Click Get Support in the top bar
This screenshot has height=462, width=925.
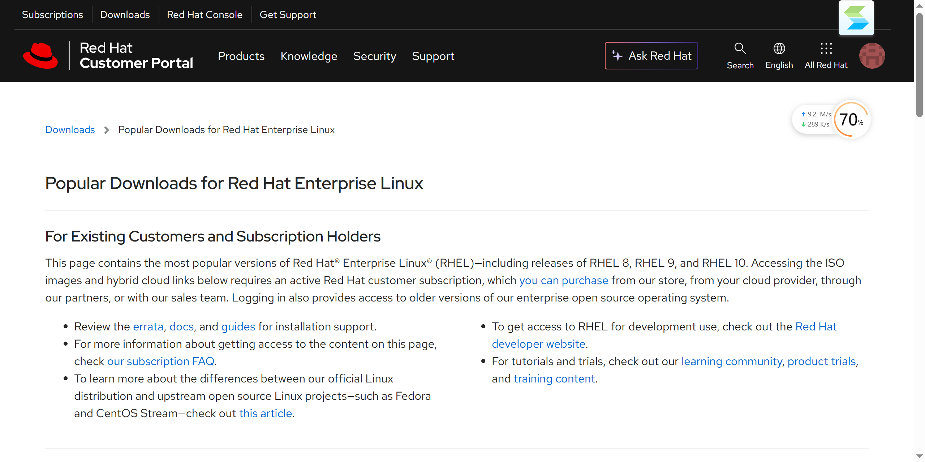pos(288,14)
